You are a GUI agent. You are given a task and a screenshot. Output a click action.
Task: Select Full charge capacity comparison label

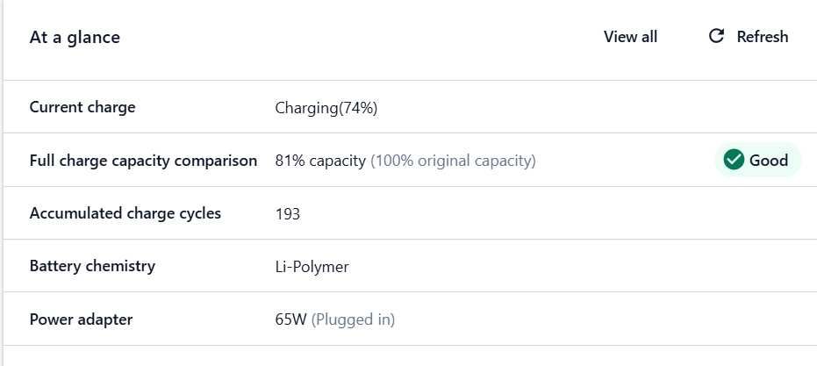coord(143,161)
